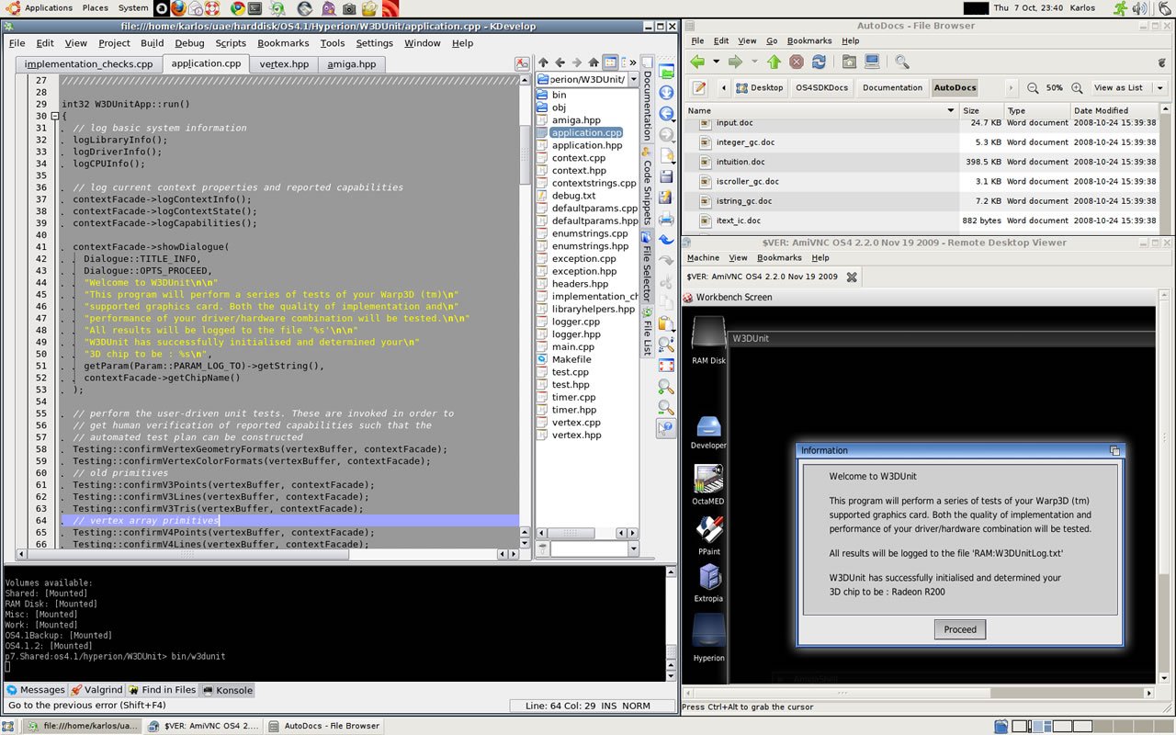Switch to the amiga.hpp editor tab

352,64
